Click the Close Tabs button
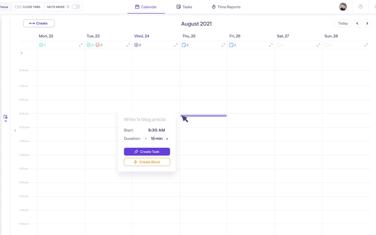This screenshot has height=235, width=376. 28,7
